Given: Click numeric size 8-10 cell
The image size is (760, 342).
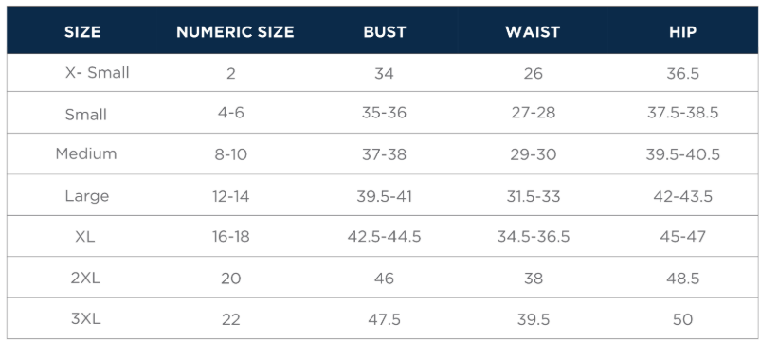Looking at the screenshot, I should click(230, 154).
